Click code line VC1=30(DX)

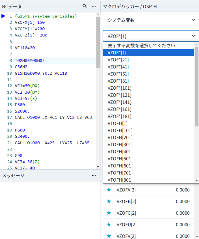[27, 86]
